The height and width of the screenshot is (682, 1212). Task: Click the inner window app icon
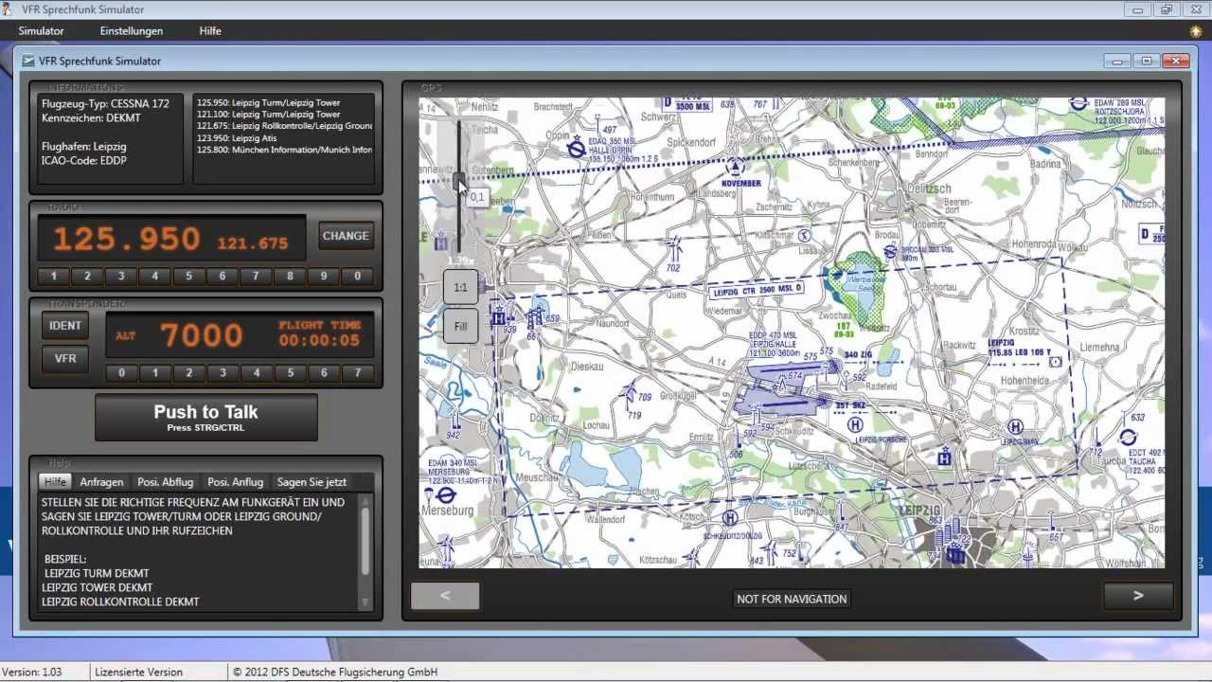[28, 61]
